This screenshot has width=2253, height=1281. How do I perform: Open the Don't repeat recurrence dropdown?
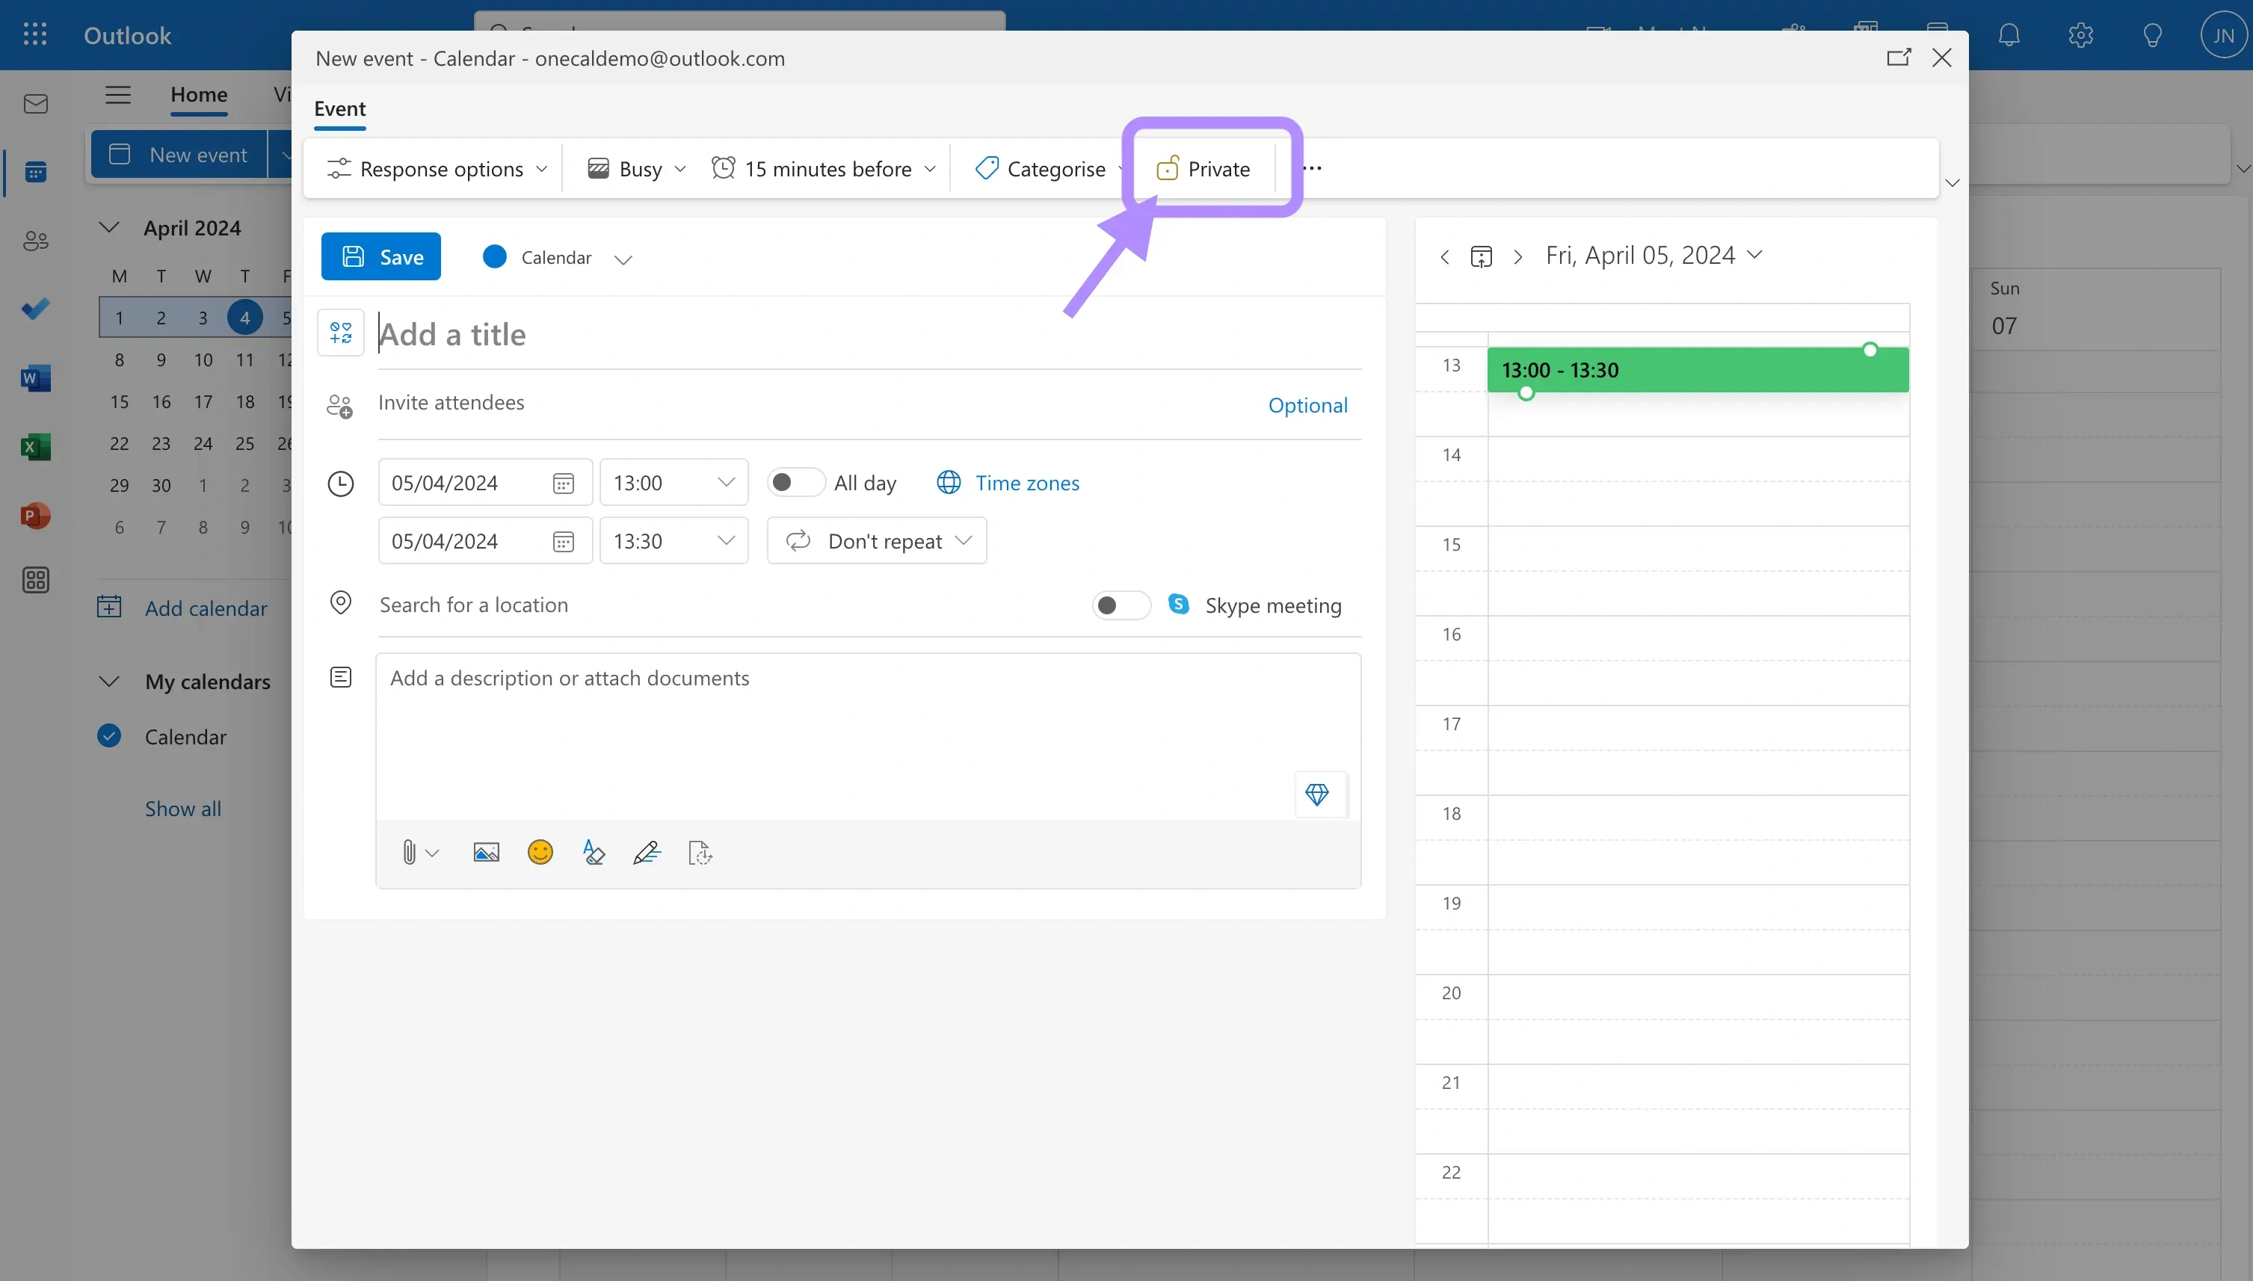click(x=876, y=540)
